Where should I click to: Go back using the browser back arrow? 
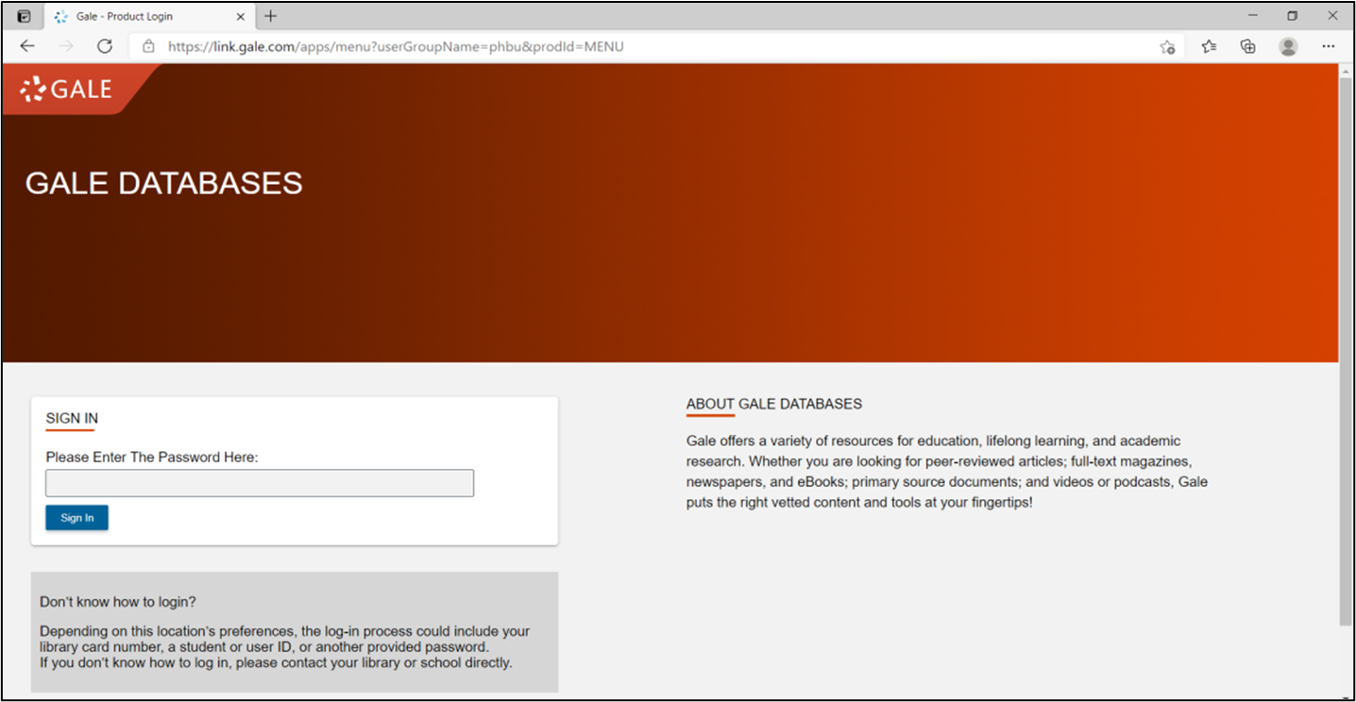26,46
